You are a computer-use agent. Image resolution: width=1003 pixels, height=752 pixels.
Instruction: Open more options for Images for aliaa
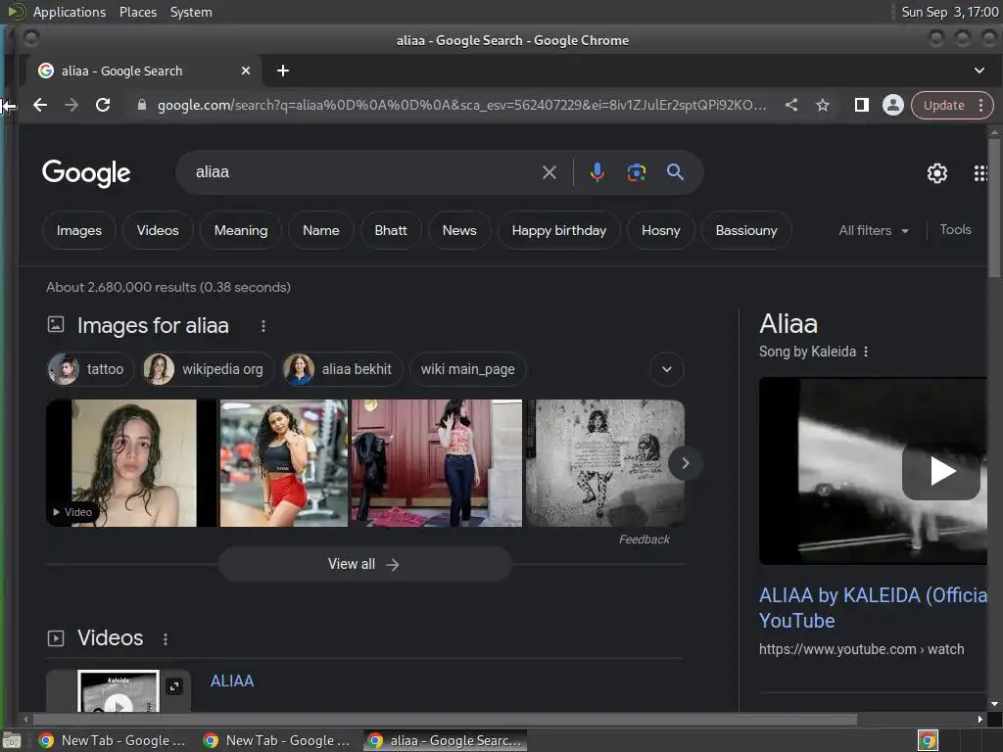(x=263, y=326)
